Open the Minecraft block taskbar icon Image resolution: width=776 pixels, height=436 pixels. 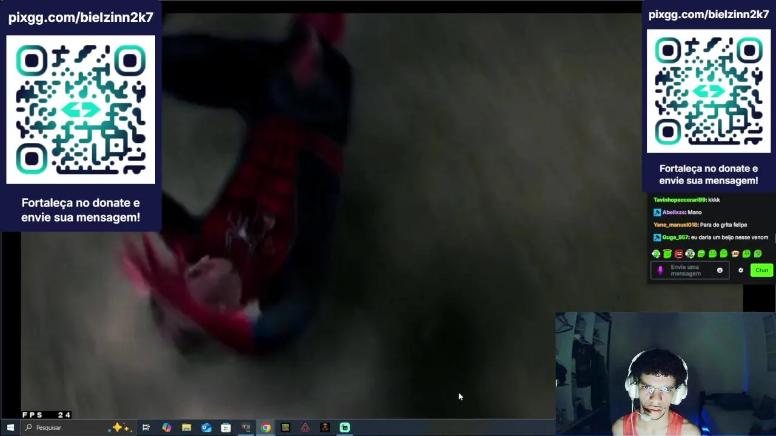coord(286,428)
